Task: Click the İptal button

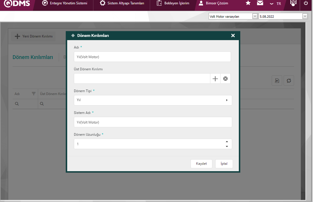Action: coord(224,164)
